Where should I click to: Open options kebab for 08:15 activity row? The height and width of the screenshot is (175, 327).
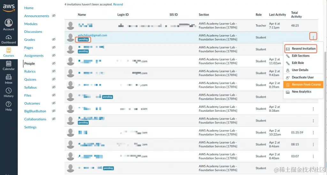point(313,144)
